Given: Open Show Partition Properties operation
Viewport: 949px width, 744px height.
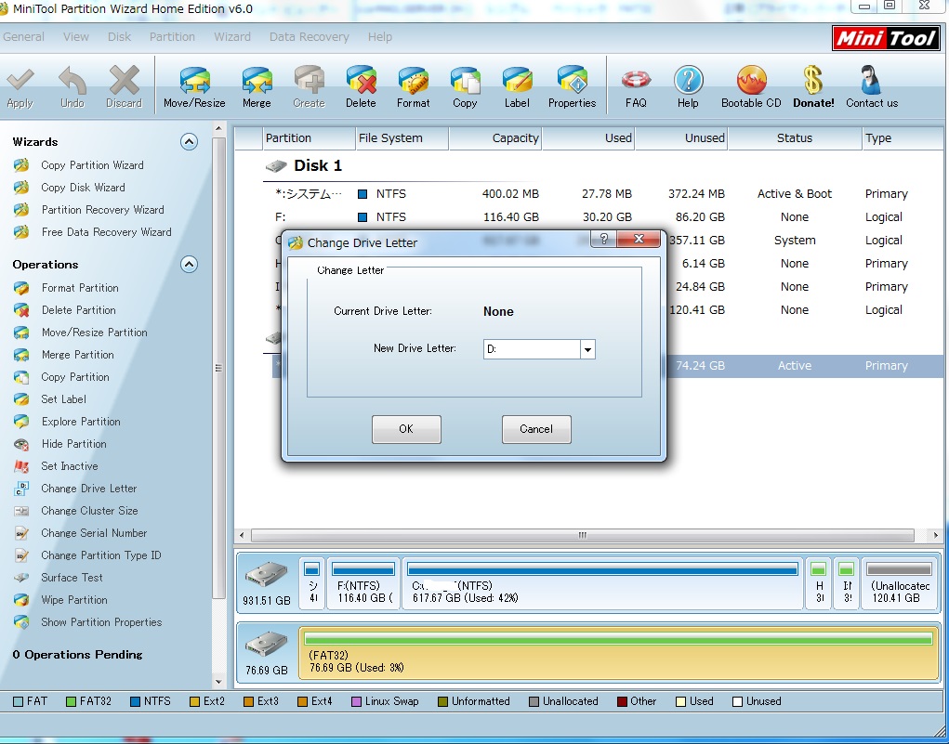Looking at the screenshot, I should 101,622.
